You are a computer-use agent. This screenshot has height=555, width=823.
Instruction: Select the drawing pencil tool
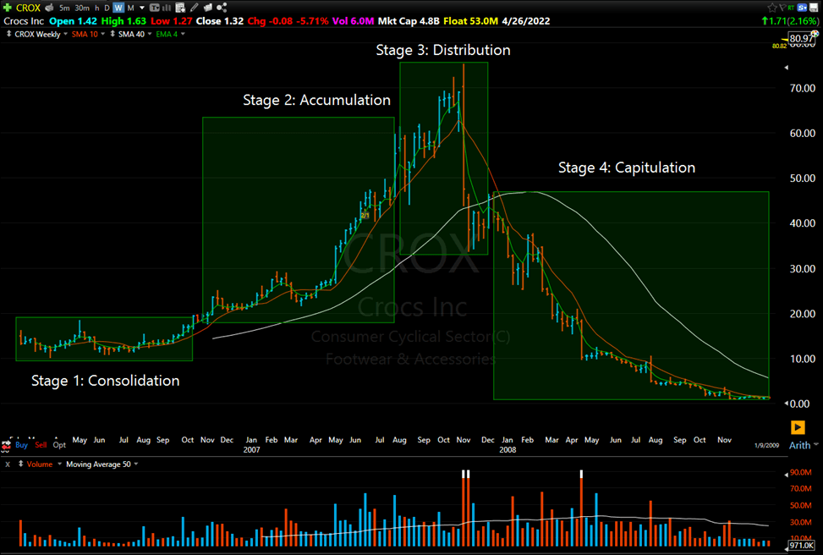pos(194,8)
